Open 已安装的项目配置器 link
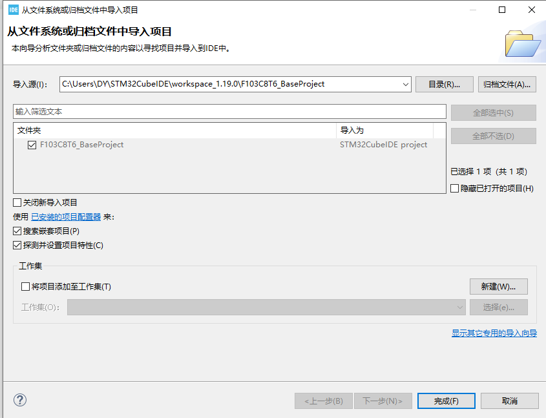This screenshot has width=546, height=418. [x=66, y=217]
